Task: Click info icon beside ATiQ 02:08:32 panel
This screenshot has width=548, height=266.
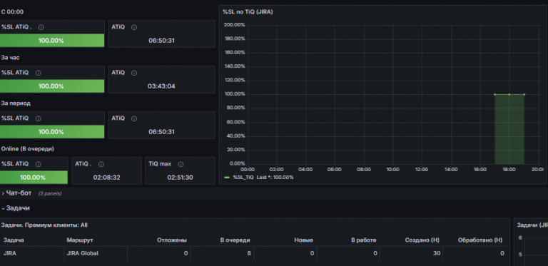Action: 101,164
